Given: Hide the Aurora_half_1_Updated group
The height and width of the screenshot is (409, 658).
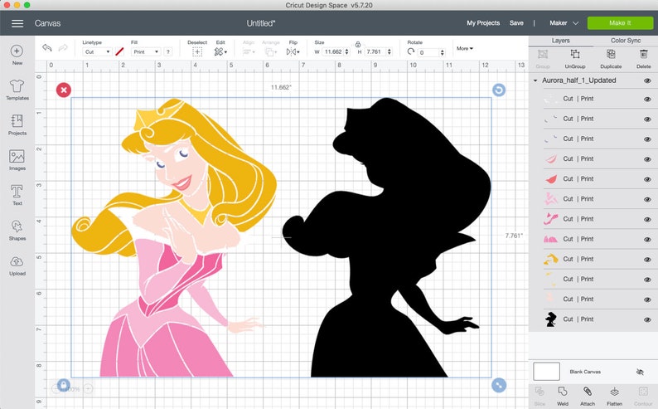Looking at the screenshot, I should [647, 80].
